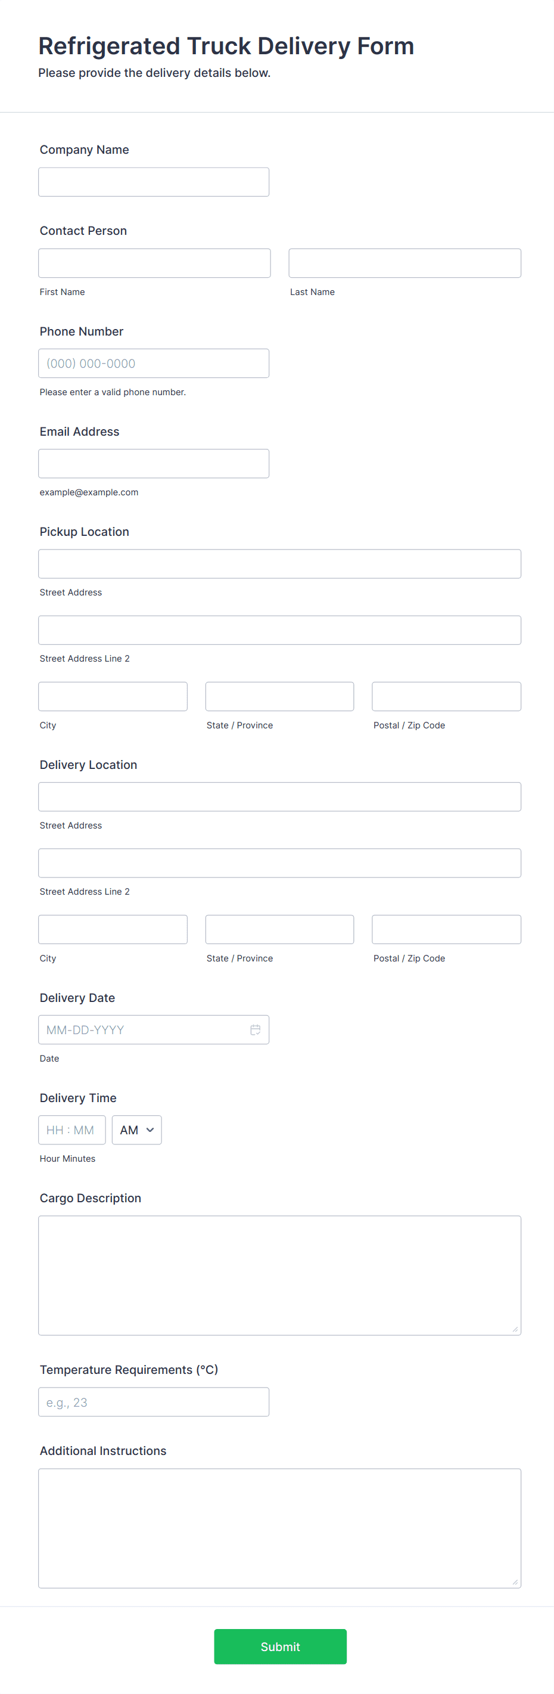Focus the Delivery Location City field
The height and width of the screenshot is (1694, 554).
[x=113, y=929]
